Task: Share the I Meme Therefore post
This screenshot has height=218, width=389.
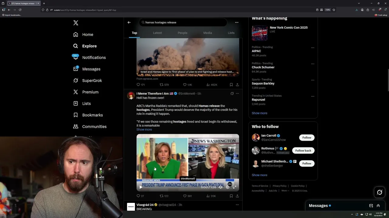Action: pos(237,196)
